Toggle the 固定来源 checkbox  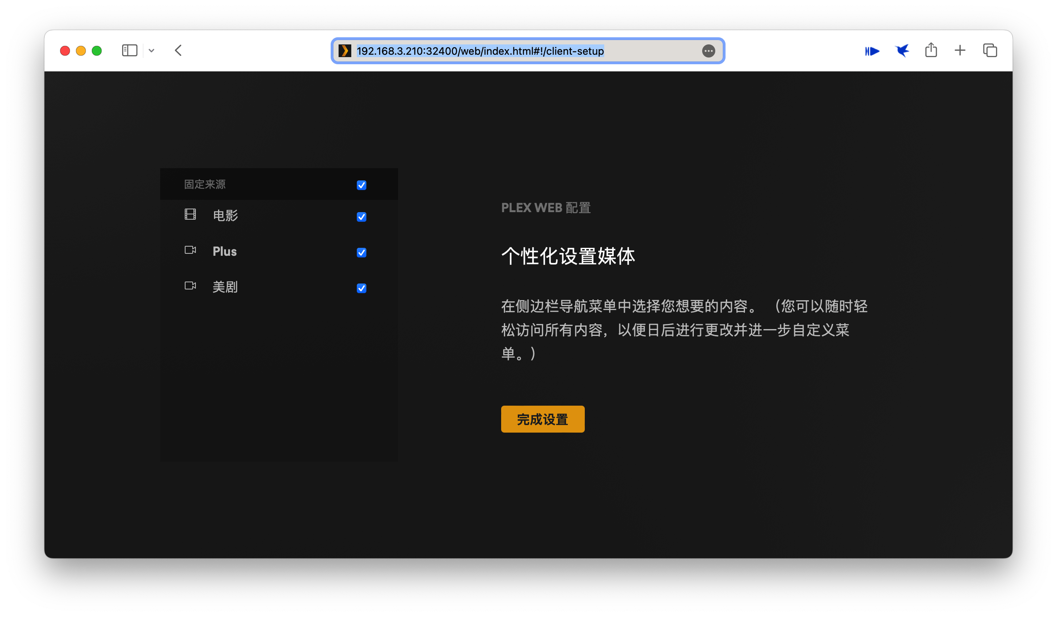tap(362, 185)
